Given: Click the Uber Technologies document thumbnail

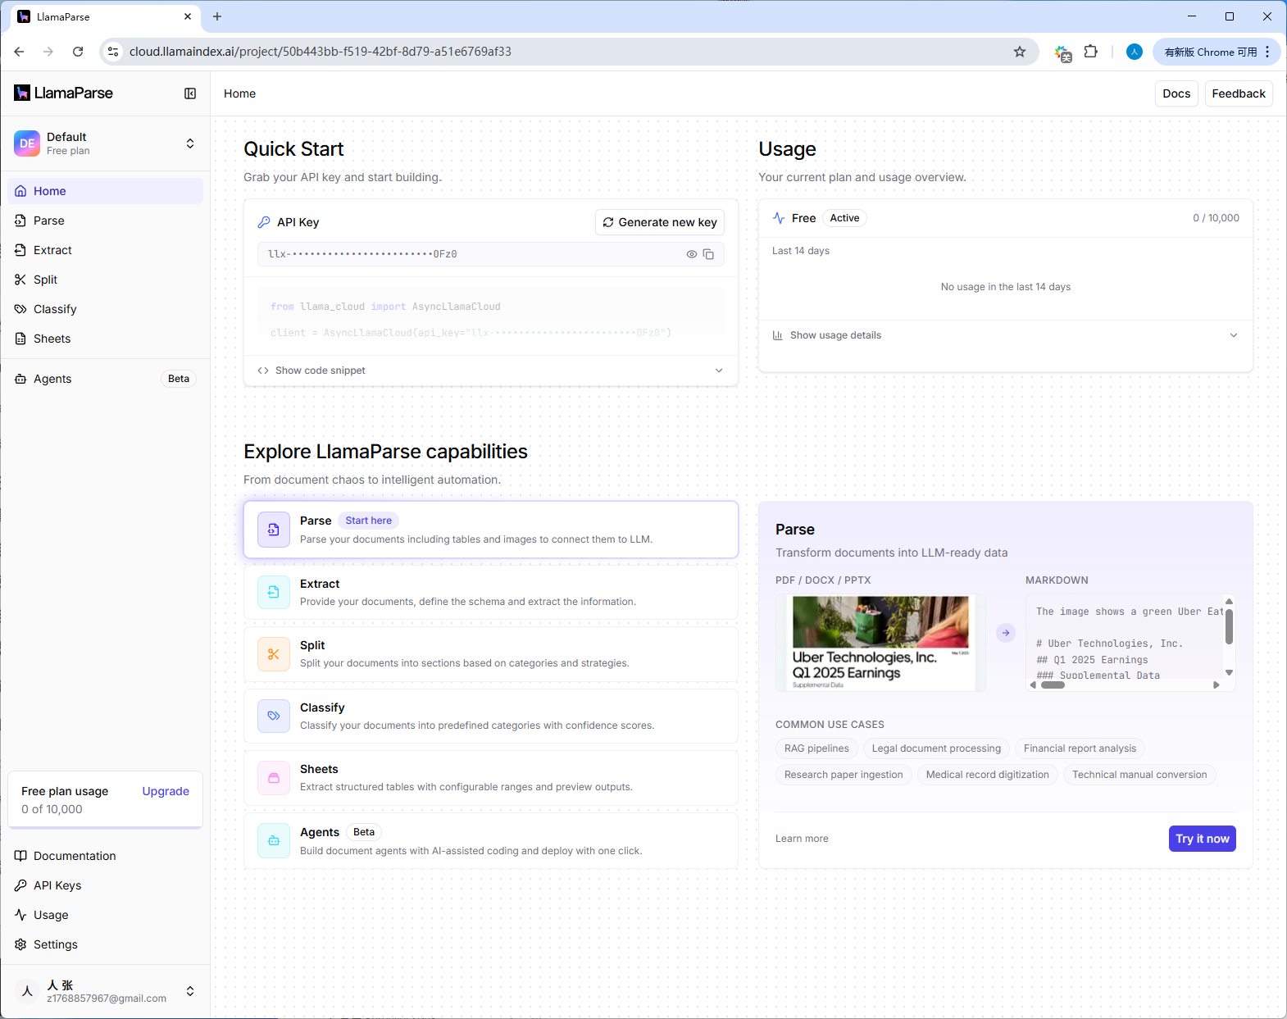Looking at the screenshot, I should [880, 643].
